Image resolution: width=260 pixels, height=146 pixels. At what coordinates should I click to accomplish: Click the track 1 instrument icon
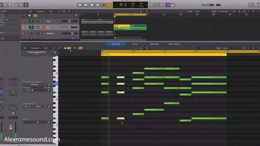coord(31,21)
